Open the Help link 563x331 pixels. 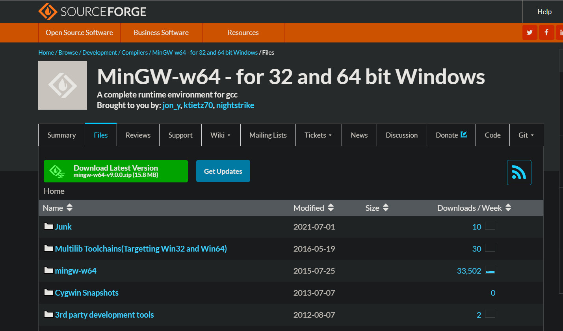[x=544, y=12]
